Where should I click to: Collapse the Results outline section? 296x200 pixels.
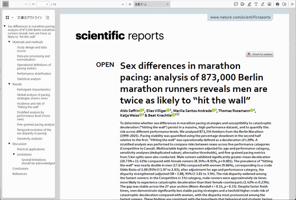10,84
